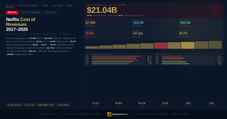Click the red 2022 spike bar in chart
The width and height of the screenshot is (227, 119).
tap(160, 45)
